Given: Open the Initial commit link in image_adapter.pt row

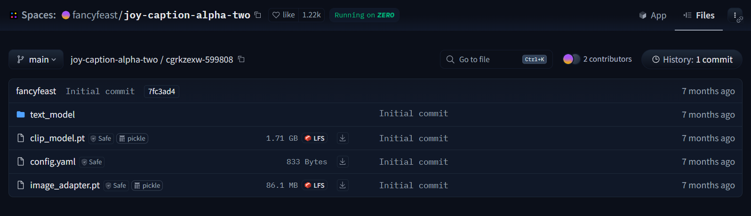Looking at the screenshot, I should [414, 185].
